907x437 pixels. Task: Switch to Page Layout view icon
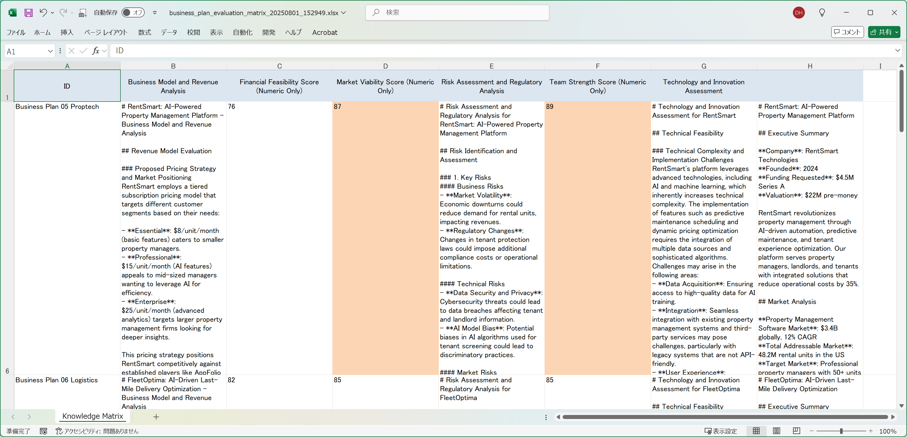pyautogui.click(x=776, y=431)
